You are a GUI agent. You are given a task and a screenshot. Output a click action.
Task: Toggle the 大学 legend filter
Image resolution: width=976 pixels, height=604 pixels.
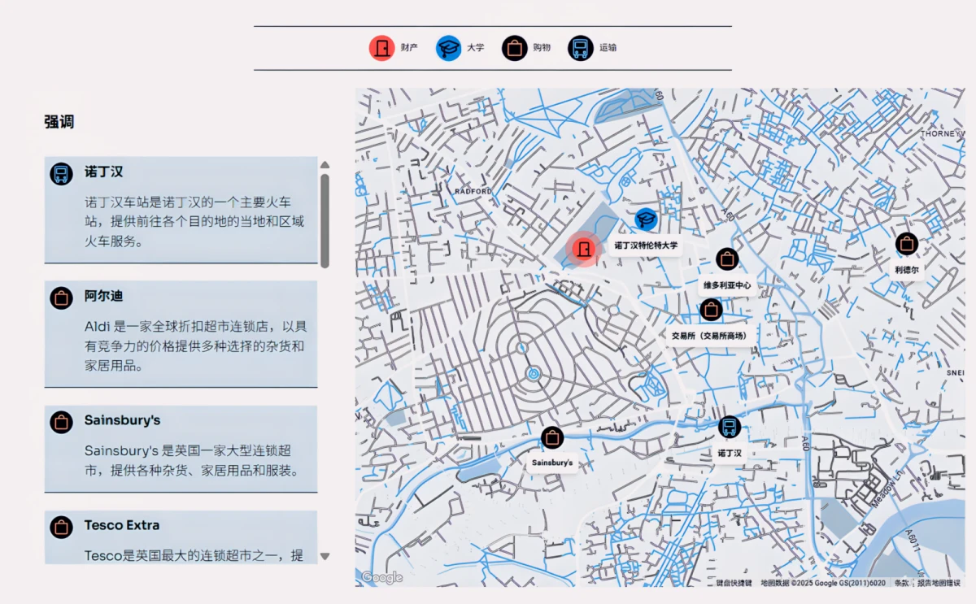(x=460, y=48)
